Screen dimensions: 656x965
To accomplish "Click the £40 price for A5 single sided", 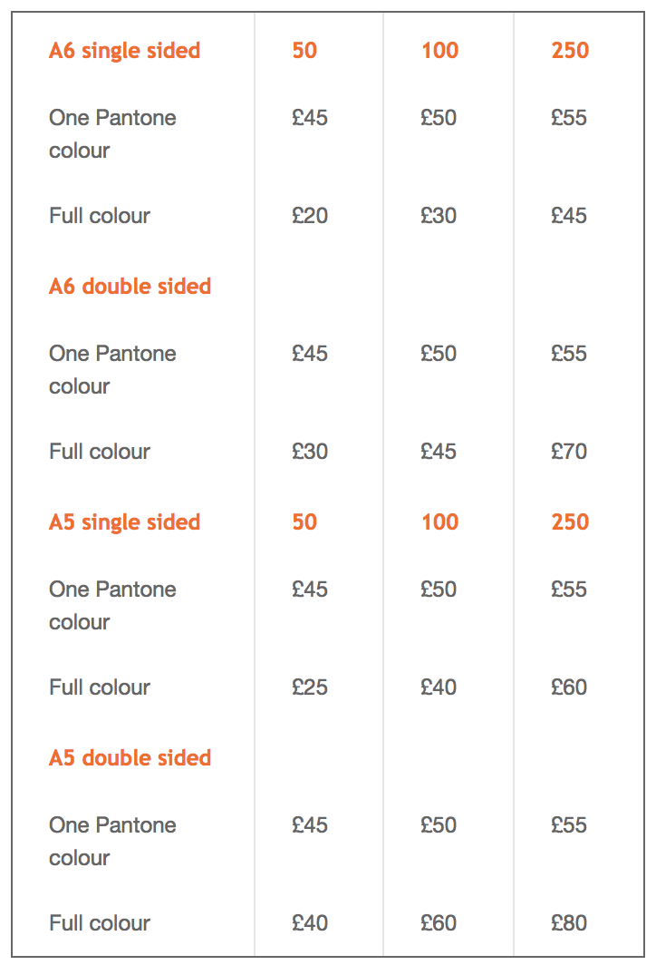I will click(439, 687).
